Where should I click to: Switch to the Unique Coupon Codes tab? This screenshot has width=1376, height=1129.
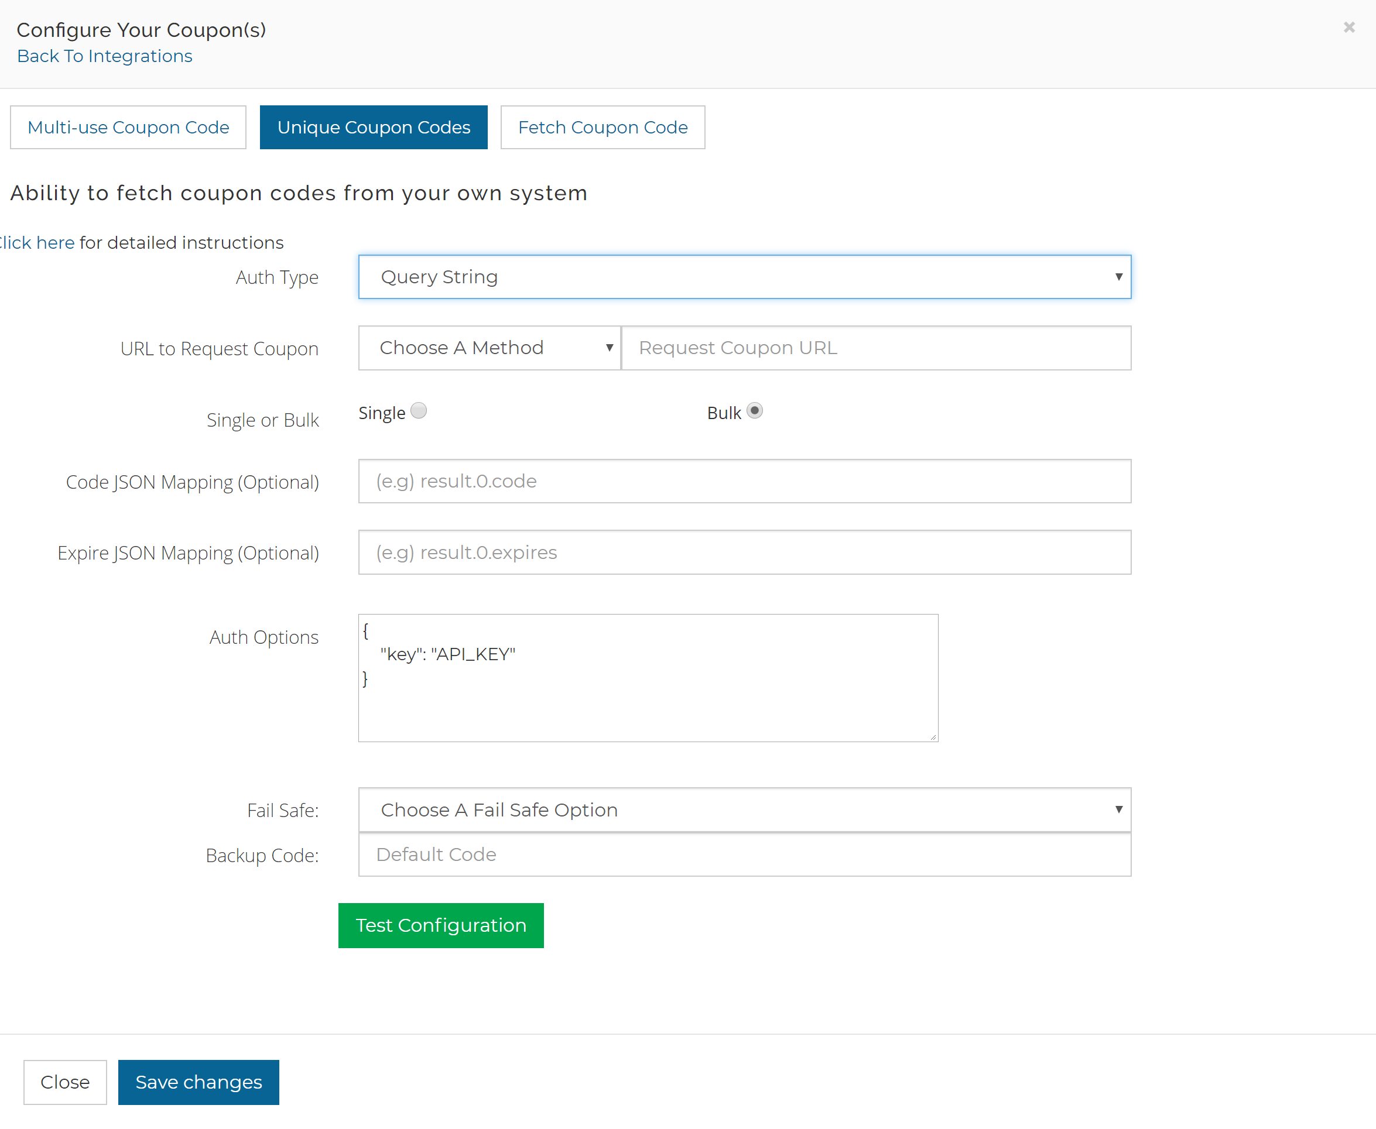[374, 127]
